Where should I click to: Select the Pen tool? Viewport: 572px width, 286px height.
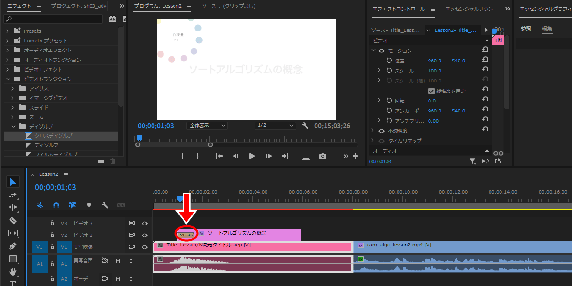coord(13,246)
